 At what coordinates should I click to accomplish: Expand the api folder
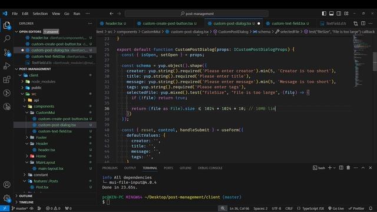pyautogui.click(x=36, y=100)
